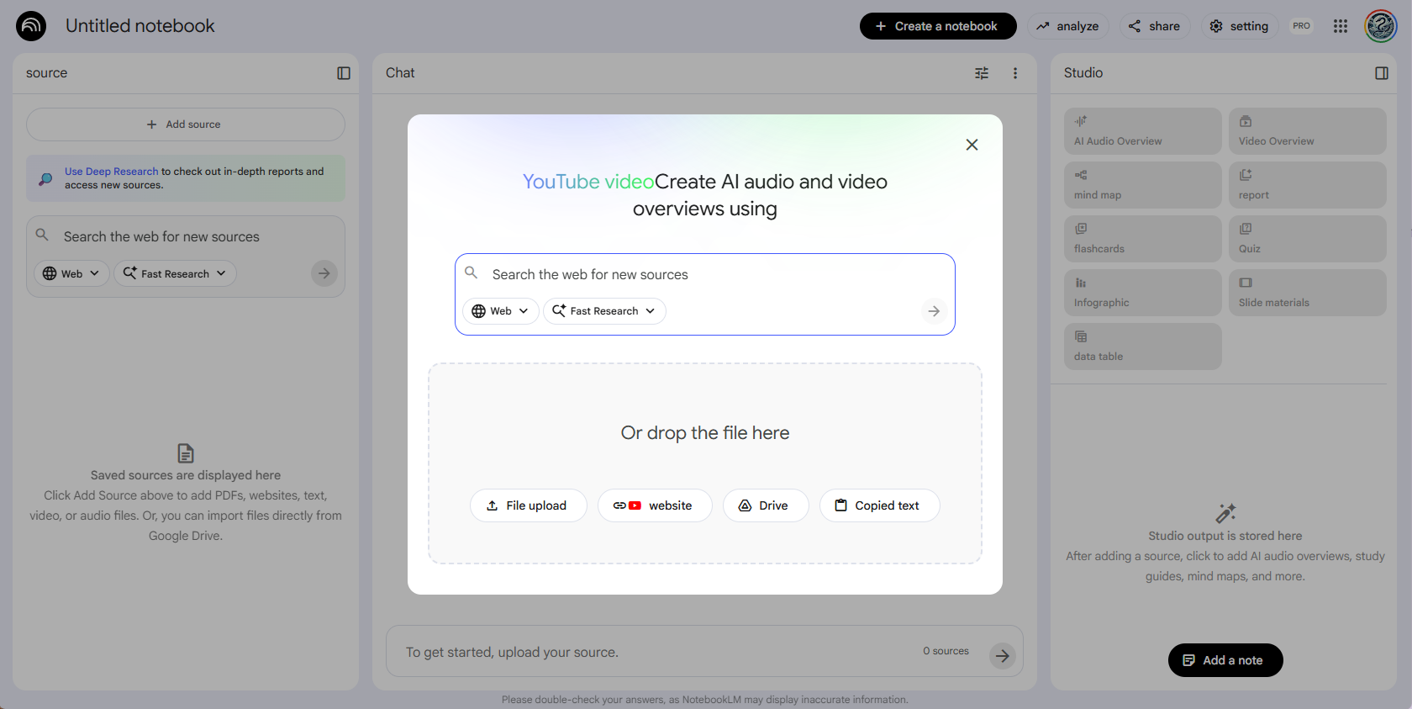Image resolution: width=1412 pixels, height=709 pixels.
Task: Click the data table tile
Action: tap(1142, 347)
